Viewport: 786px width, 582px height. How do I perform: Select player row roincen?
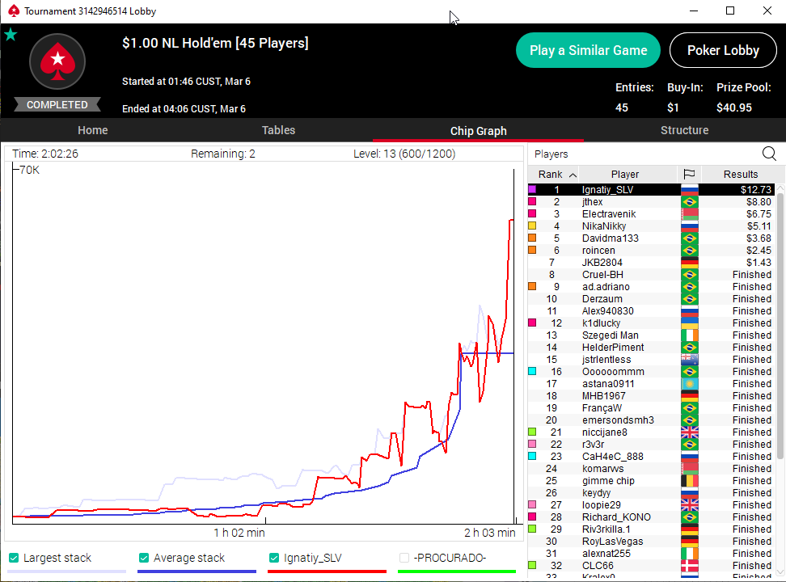tap(651, 251)
